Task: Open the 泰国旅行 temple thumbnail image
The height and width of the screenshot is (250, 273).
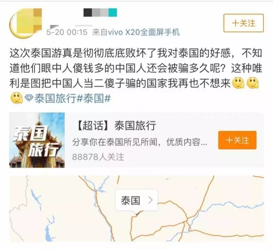Action: click(x=37, y=140)
